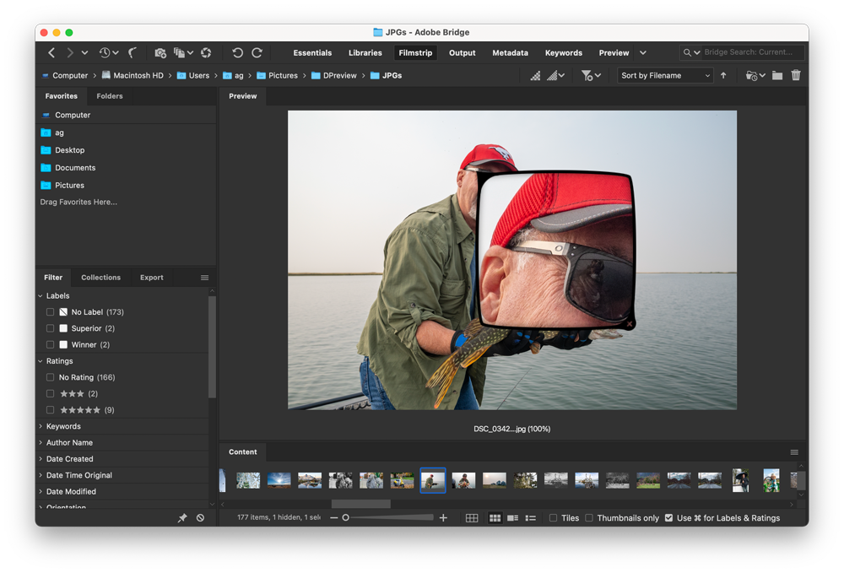Viewport: 844px width, 573px height.
Task: Open Filter panel hamburger menu
Action: pyautogui.click(x=204, y=278)
